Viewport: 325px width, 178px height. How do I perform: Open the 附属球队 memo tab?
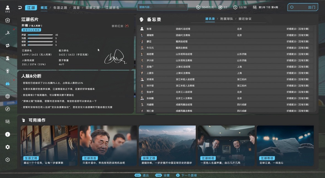[227, 19]
